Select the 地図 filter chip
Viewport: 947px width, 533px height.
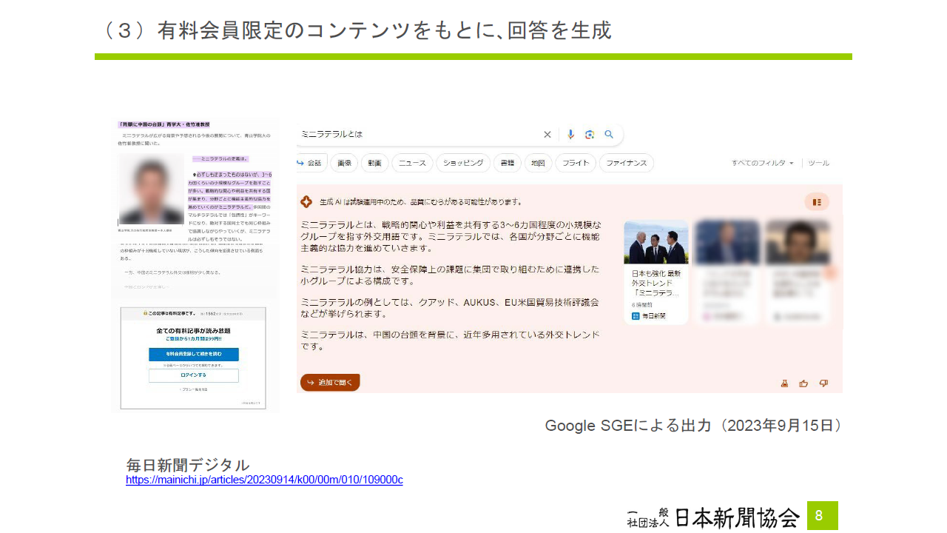point(538,163)
